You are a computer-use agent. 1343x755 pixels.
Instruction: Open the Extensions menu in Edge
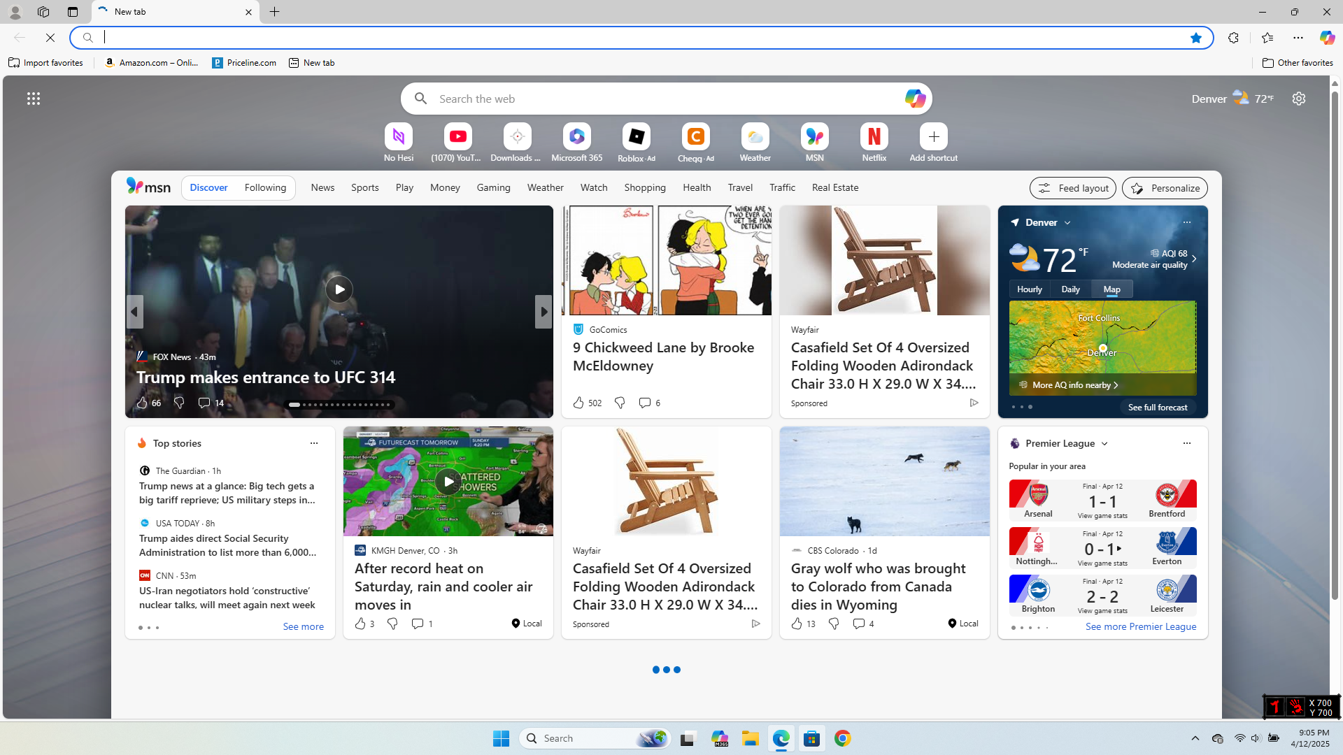(1233, 38)
